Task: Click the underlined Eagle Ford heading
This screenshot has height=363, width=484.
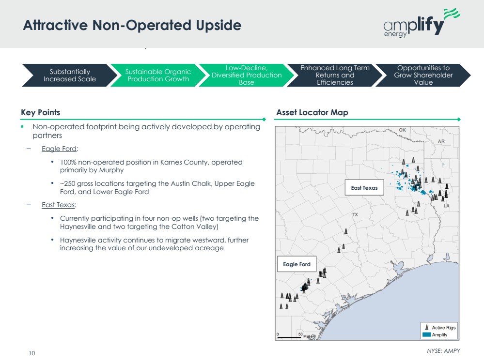Action: coord(60,149)
